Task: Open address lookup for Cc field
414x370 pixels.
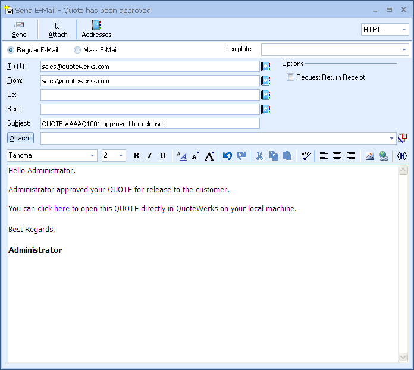Action: (x=265, y=95)
